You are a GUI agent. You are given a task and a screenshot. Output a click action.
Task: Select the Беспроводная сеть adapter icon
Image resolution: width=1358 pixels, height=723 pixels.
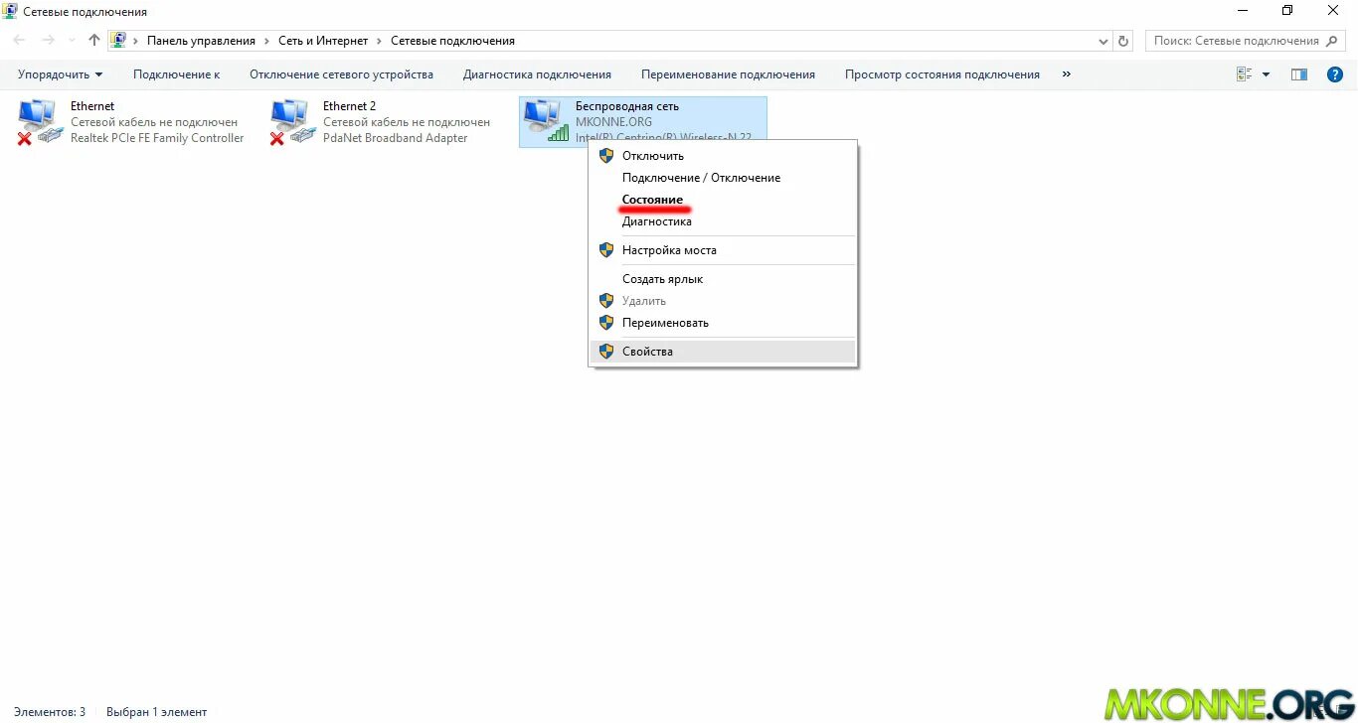pyautogui.click(x=546, y=121)
